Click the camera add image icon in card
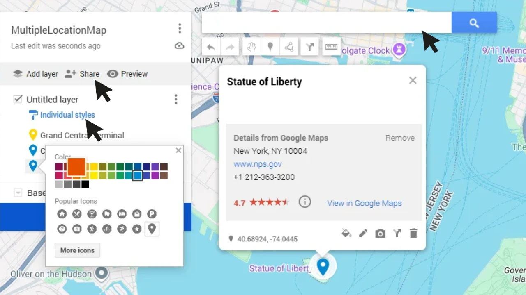Viewport: 526px width, 295px height. pos(380,234)
